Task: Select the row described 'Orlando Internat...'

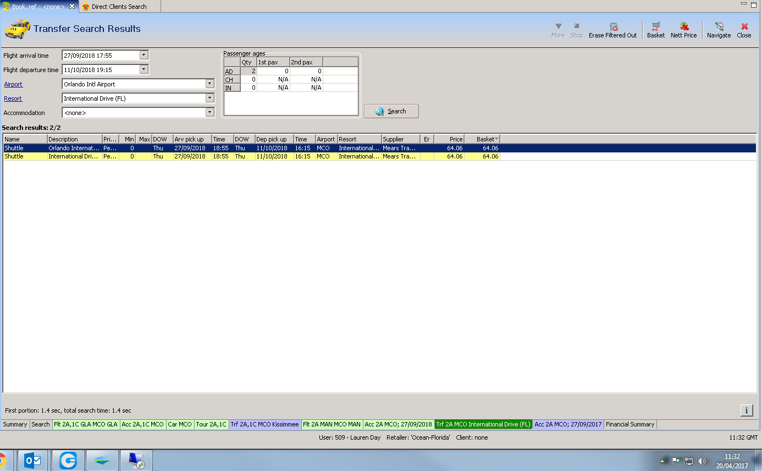Action: click(x=379, y=148)
